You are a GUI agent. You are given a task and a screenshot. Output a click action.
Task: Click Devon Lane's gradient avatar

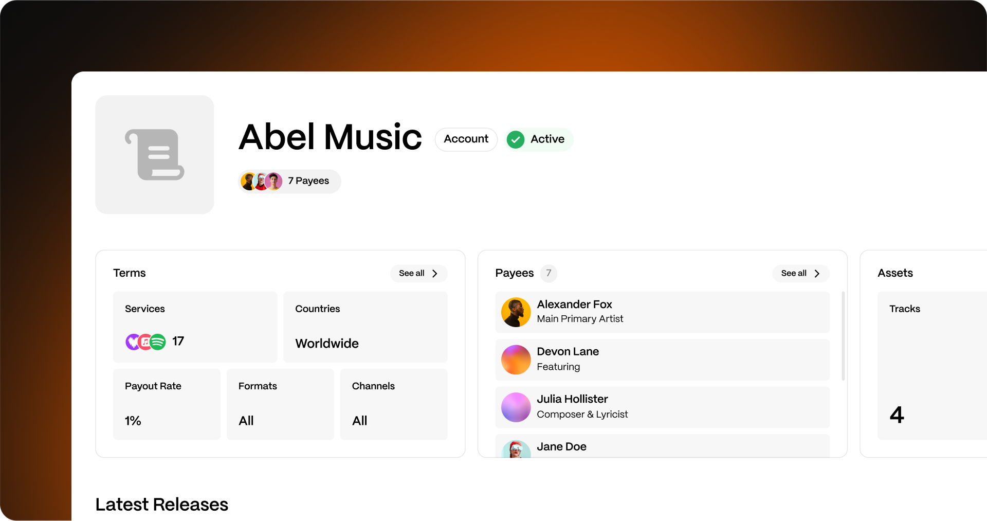pyautogui.click(x=516, y=360)
